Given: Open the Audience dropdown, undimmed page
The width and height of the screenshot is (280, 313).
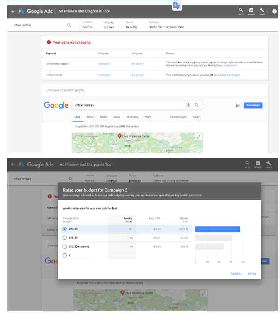Looking at the screenshot, I should click(166, 25).
